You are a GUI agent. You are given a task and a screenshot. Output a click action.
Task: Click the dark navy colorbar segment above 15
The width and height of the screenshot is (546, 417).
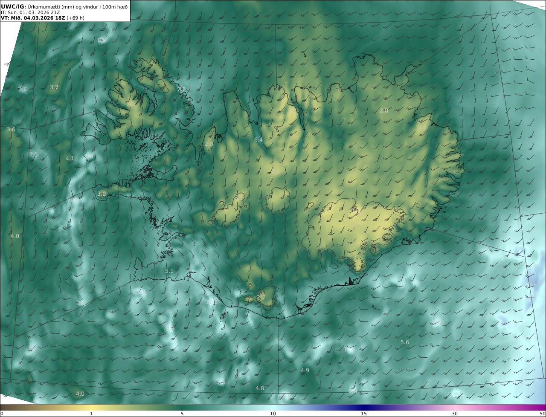(364, 407)
